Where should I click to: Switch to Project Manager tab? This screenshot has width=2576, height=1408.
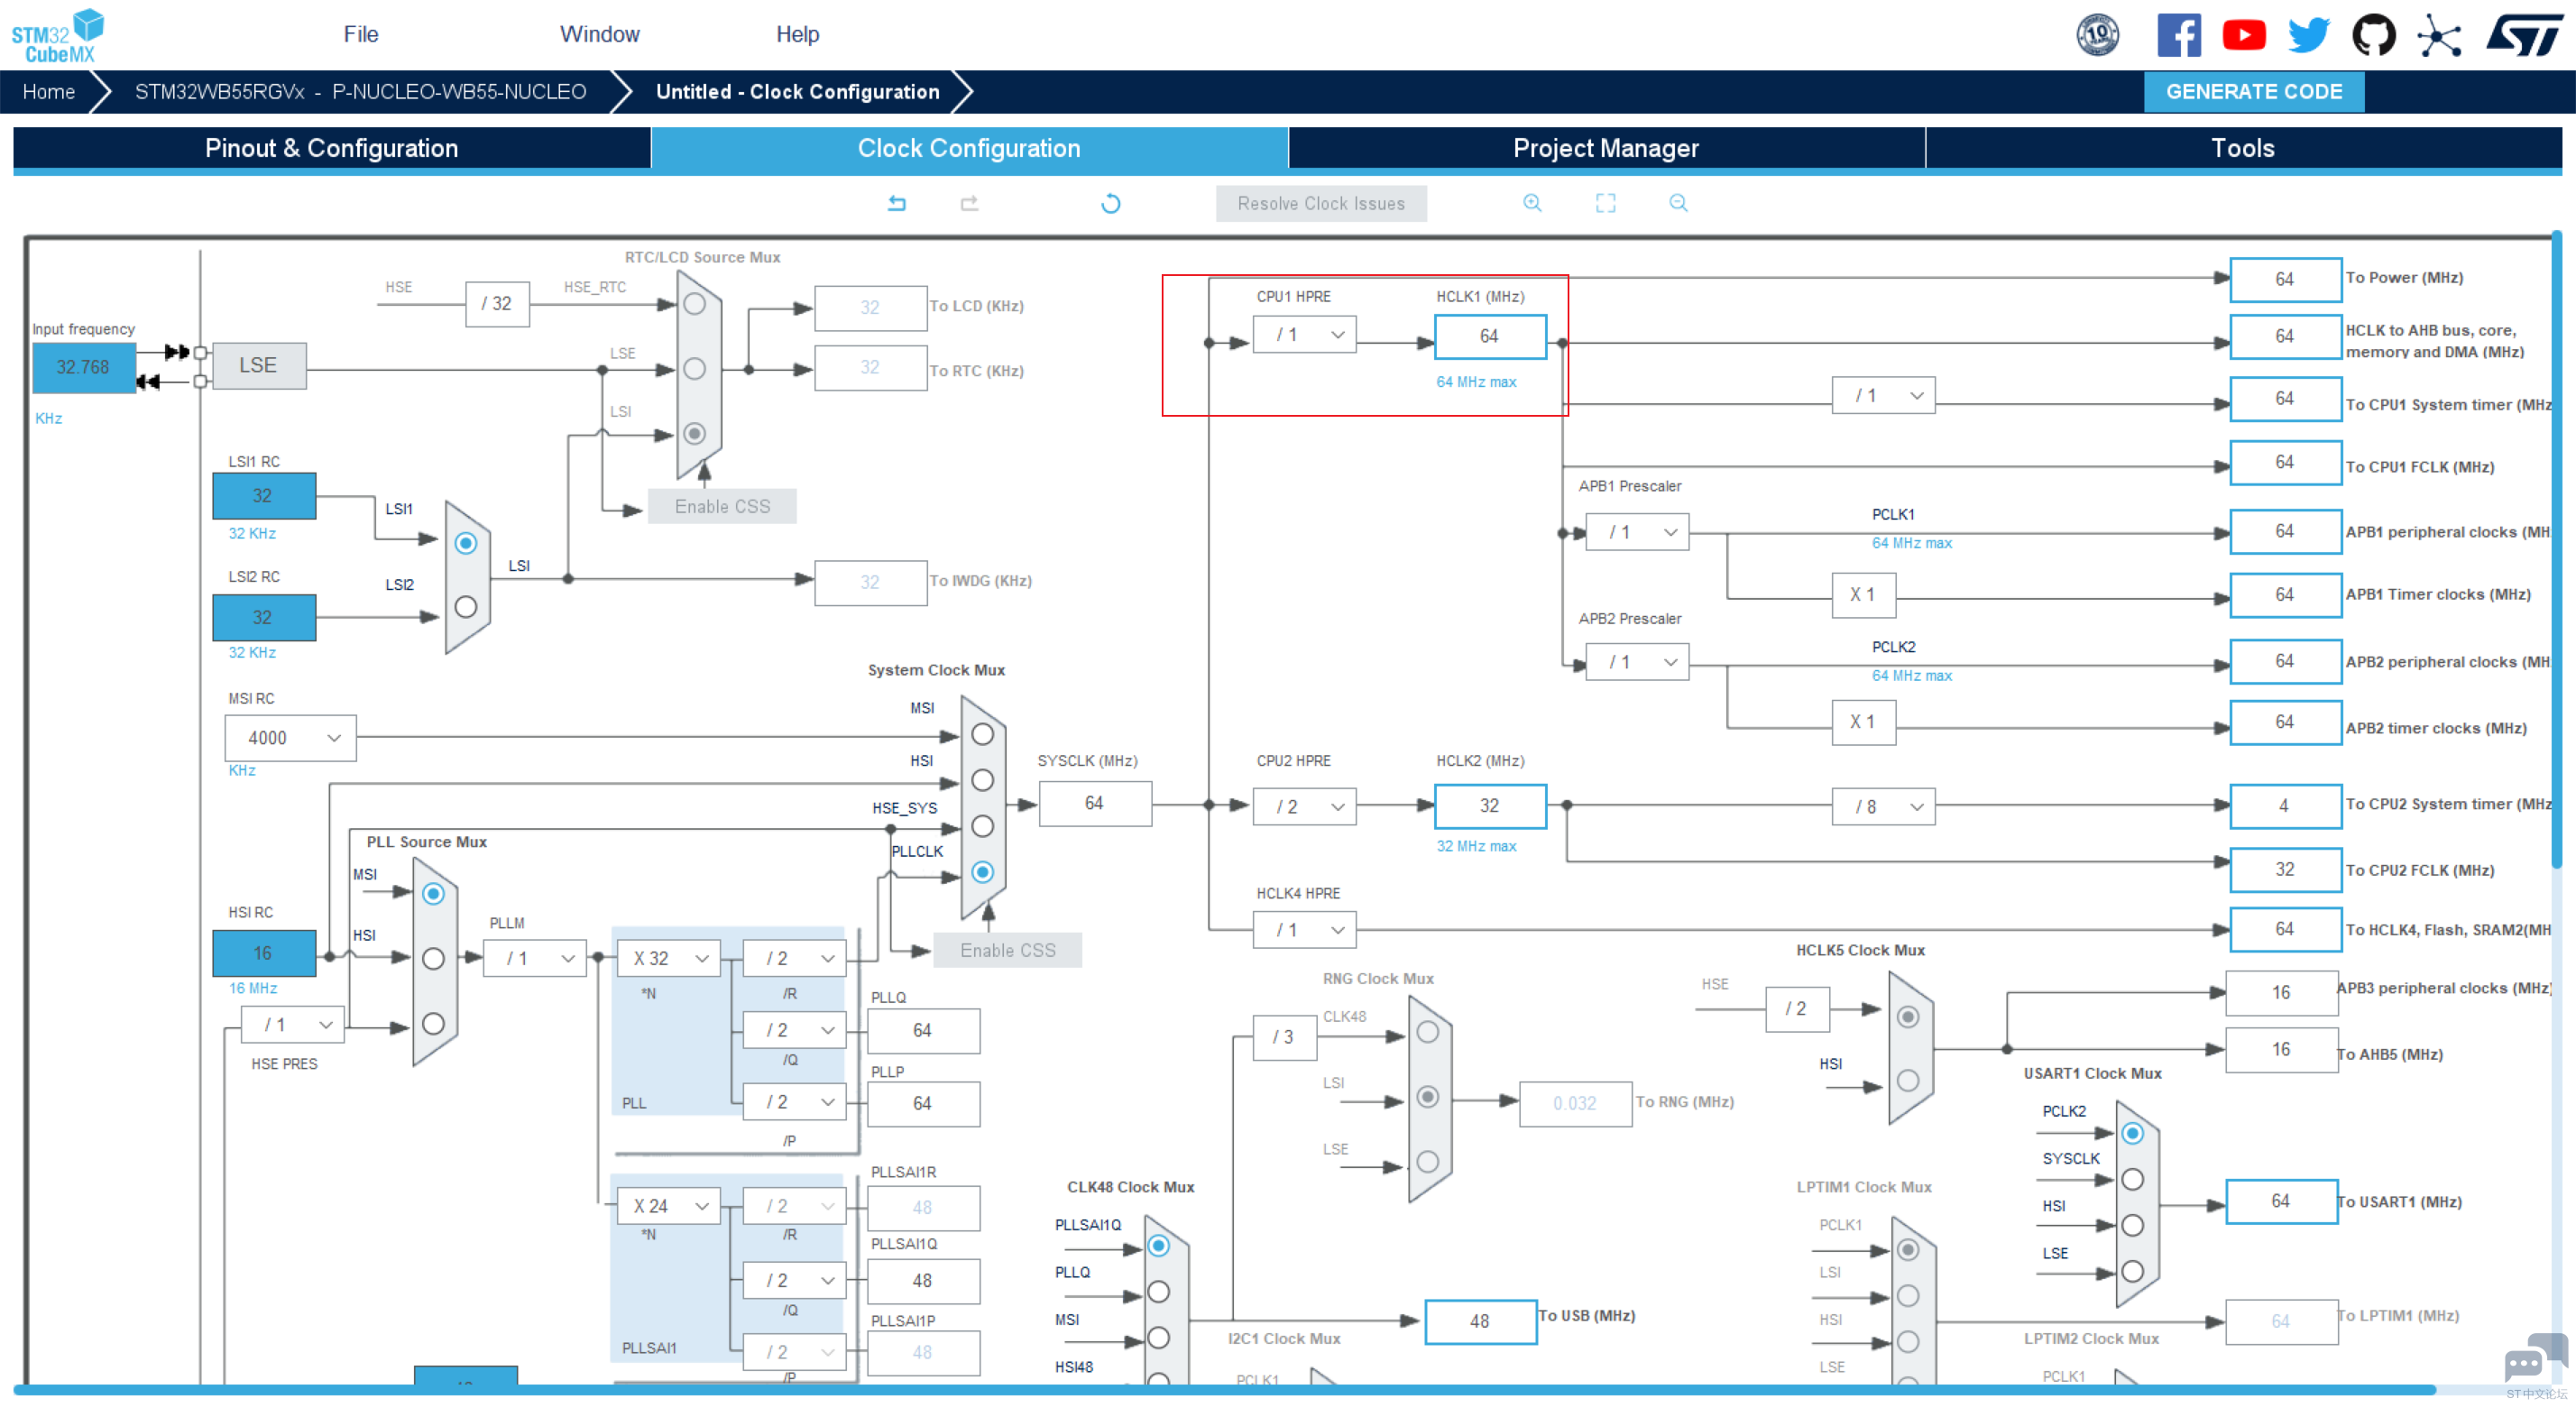coord(1606,148)
